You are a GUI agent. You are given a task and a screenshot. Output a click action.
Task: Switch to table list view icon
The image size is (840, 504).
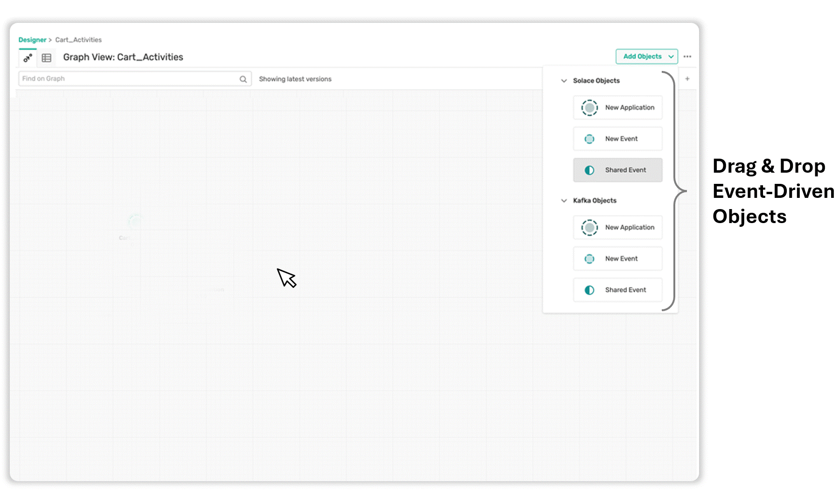47,58
